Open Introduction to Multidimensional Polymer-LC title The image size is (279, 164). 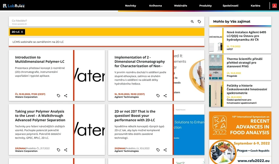40,59
